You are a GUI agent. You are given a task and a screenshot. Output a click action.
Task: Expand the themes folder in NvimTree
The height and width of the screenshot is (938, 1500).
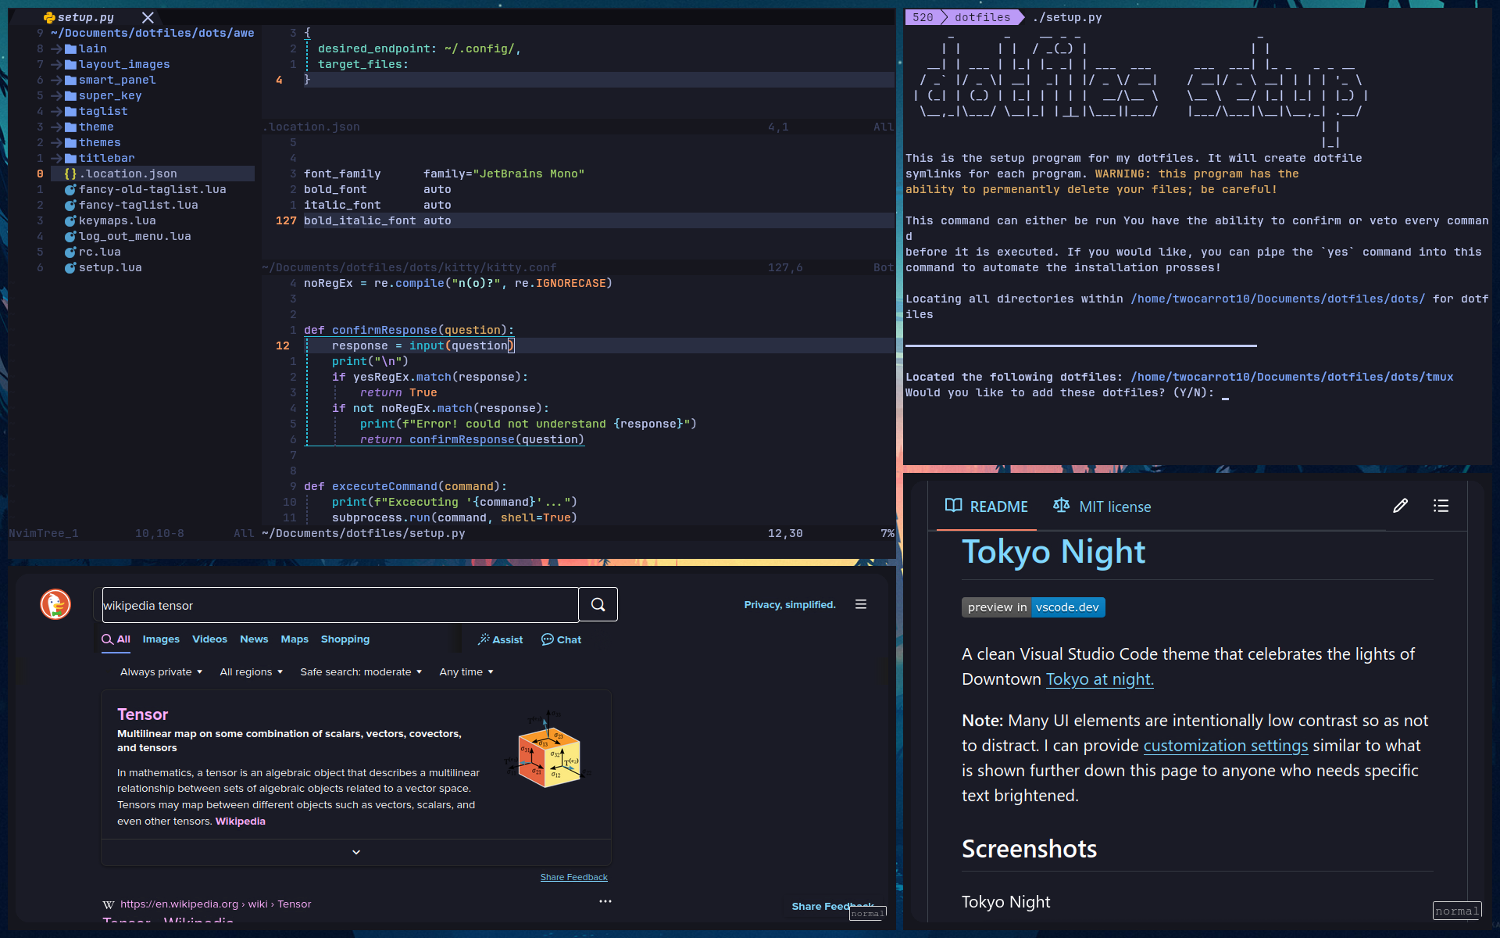pos(100,142)
